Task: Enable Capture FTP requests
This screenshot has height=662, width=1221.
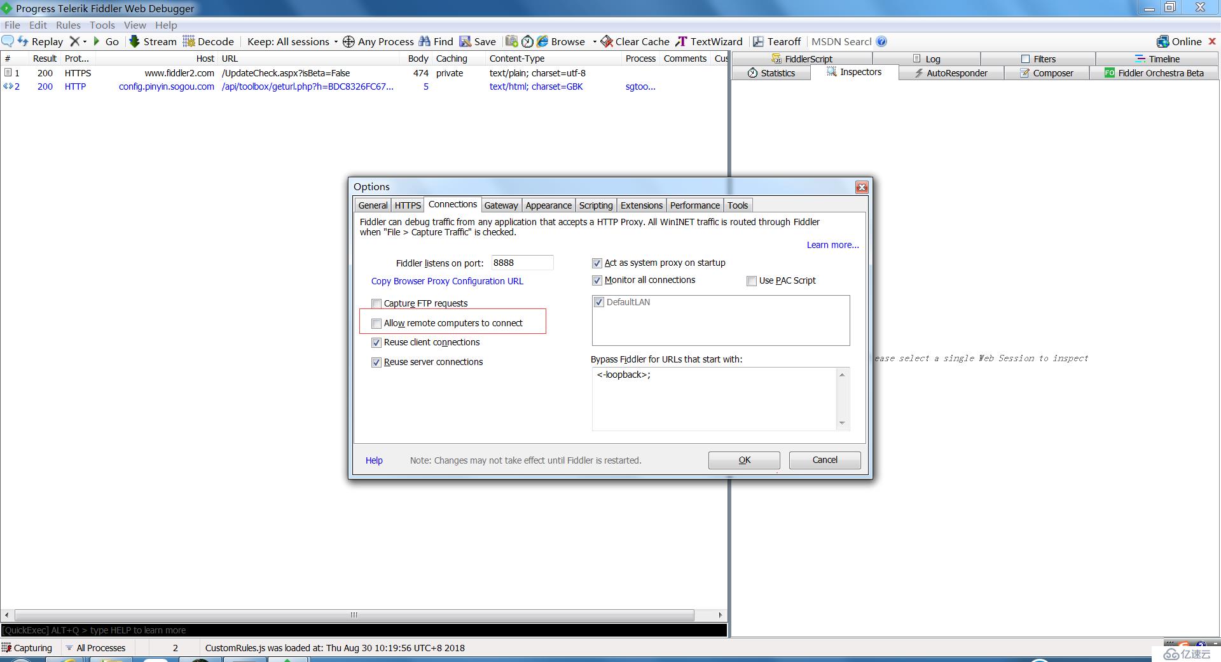Action: pos(376,304)
